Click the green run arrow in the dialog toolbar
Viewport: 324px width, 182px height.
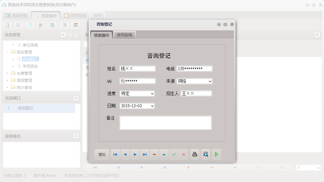point(217,154)
